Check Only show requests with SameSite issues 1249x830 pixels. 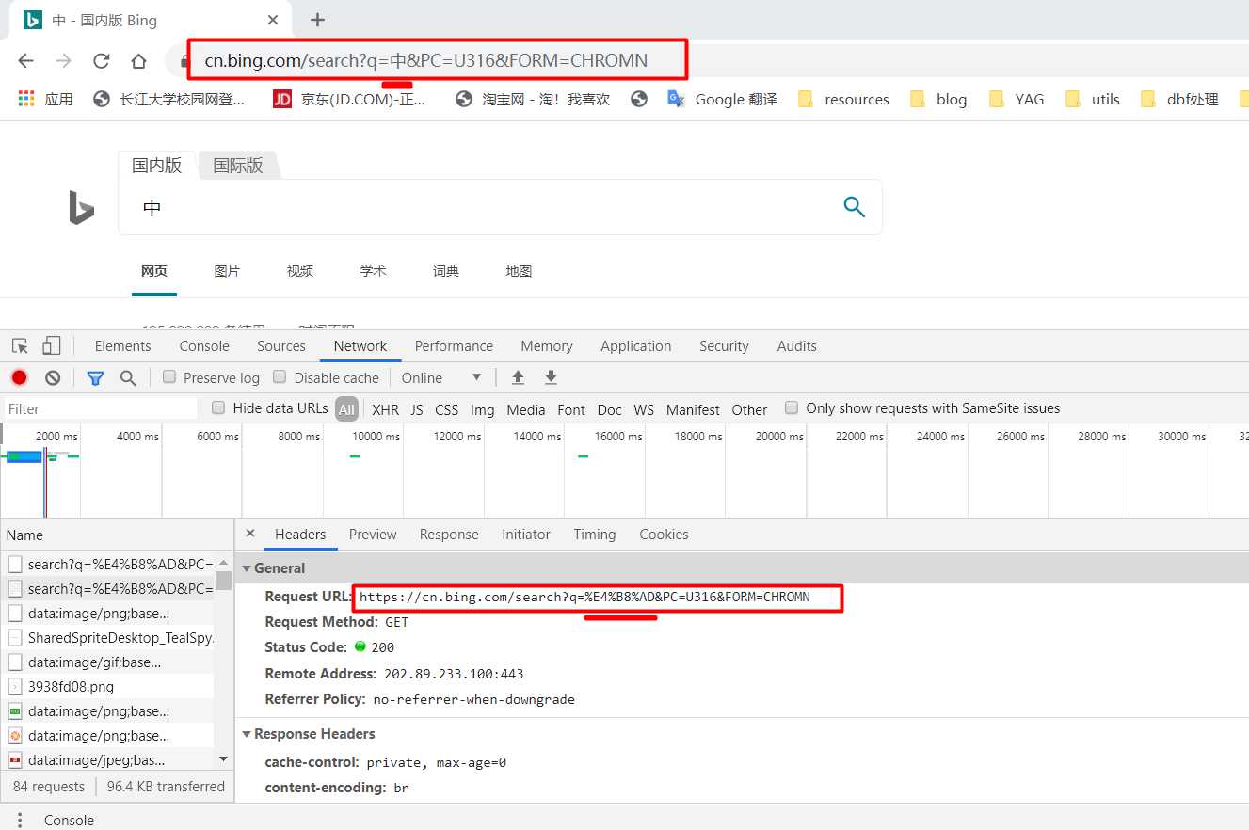pos(792,407)
